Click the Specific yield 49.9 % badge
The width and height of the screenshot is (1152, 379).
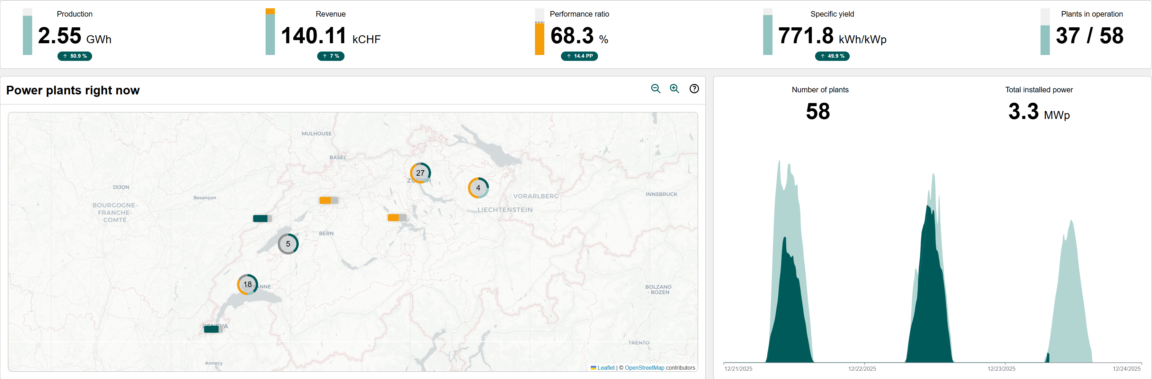pos(832,56)
